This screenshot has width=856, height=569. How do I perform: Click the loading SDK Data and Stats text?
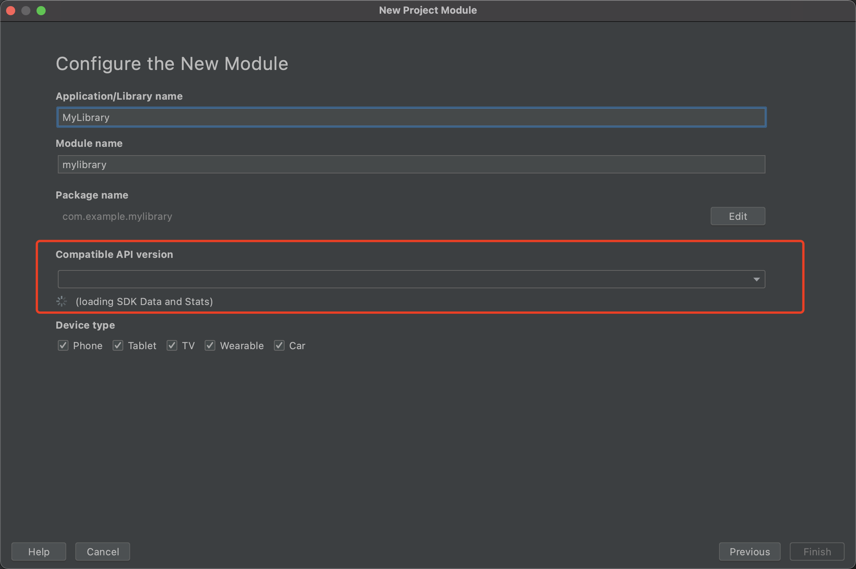(x=144, y=302)
